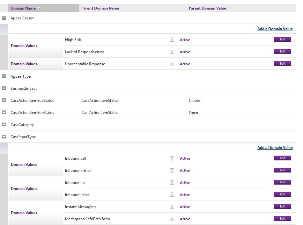Collapse the CaseInputType domain row
This screenshot has height=225, width=303.
coord(4,137)
